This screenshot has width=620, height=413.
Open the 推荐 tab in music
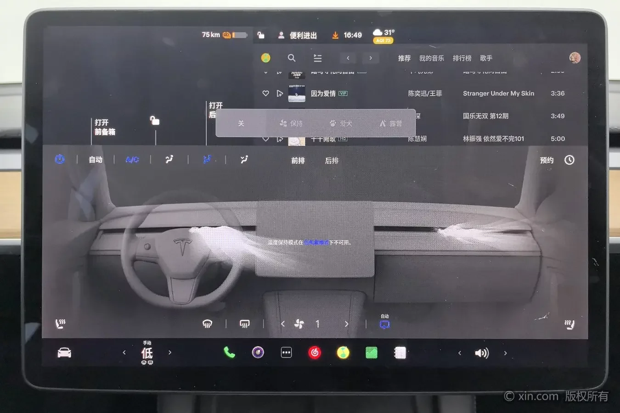tap(404, 58)
